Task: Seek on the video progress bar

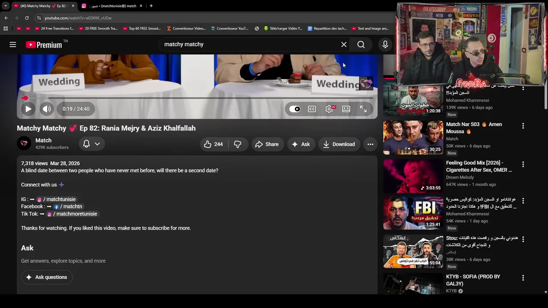Action: (197, 98)
